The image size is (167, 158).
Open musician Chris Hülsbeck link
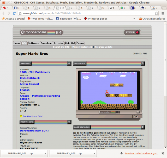(x=30, y=78)
